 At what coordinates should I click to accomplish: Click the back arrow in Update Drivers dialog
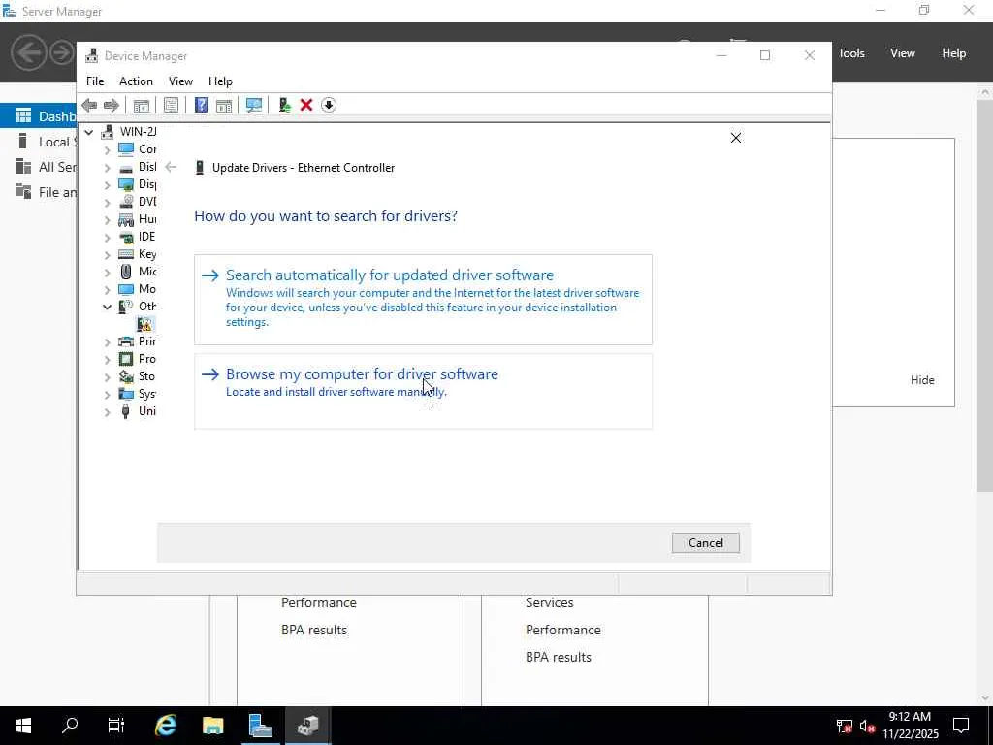pyautogui.click(x=171, y=167)
